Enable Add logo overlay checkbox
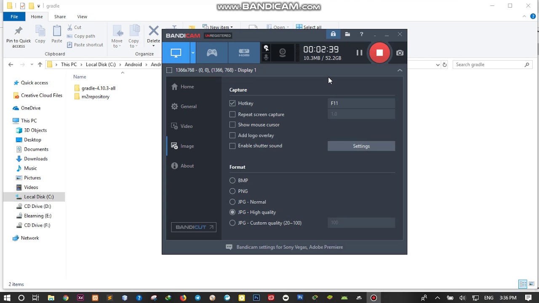Viewport: 539px width, 303px height. (x=232, y=136)
